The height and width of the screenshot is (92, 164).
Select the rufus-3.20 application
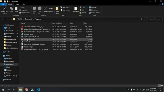(x=57, y=42)
